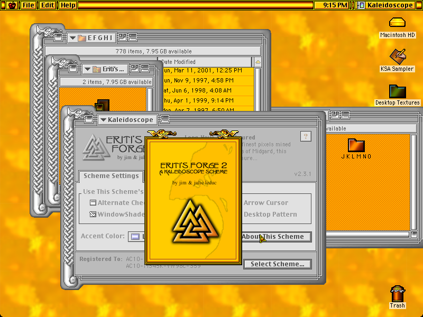Screen dimensions: 423x317
Task: Toggle sort direction in EFGHI window
Action: [x=258, y=62]
